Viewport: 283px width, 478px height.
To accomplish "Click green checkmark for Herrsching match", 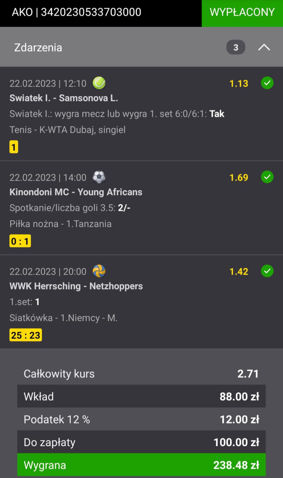I will pyautogui.click(x=267, y=271).
